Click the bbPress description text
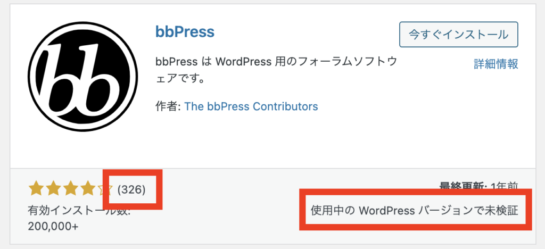The height and width of the screenshot is (249, 545). point(276,71)
